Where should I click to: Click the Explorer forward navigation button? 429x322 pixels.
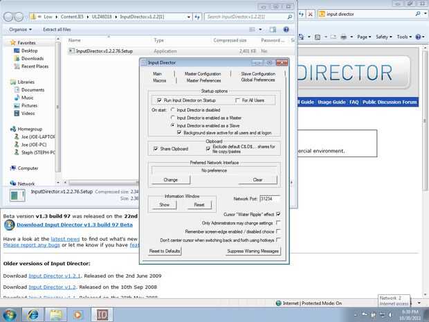coord(19,17)
